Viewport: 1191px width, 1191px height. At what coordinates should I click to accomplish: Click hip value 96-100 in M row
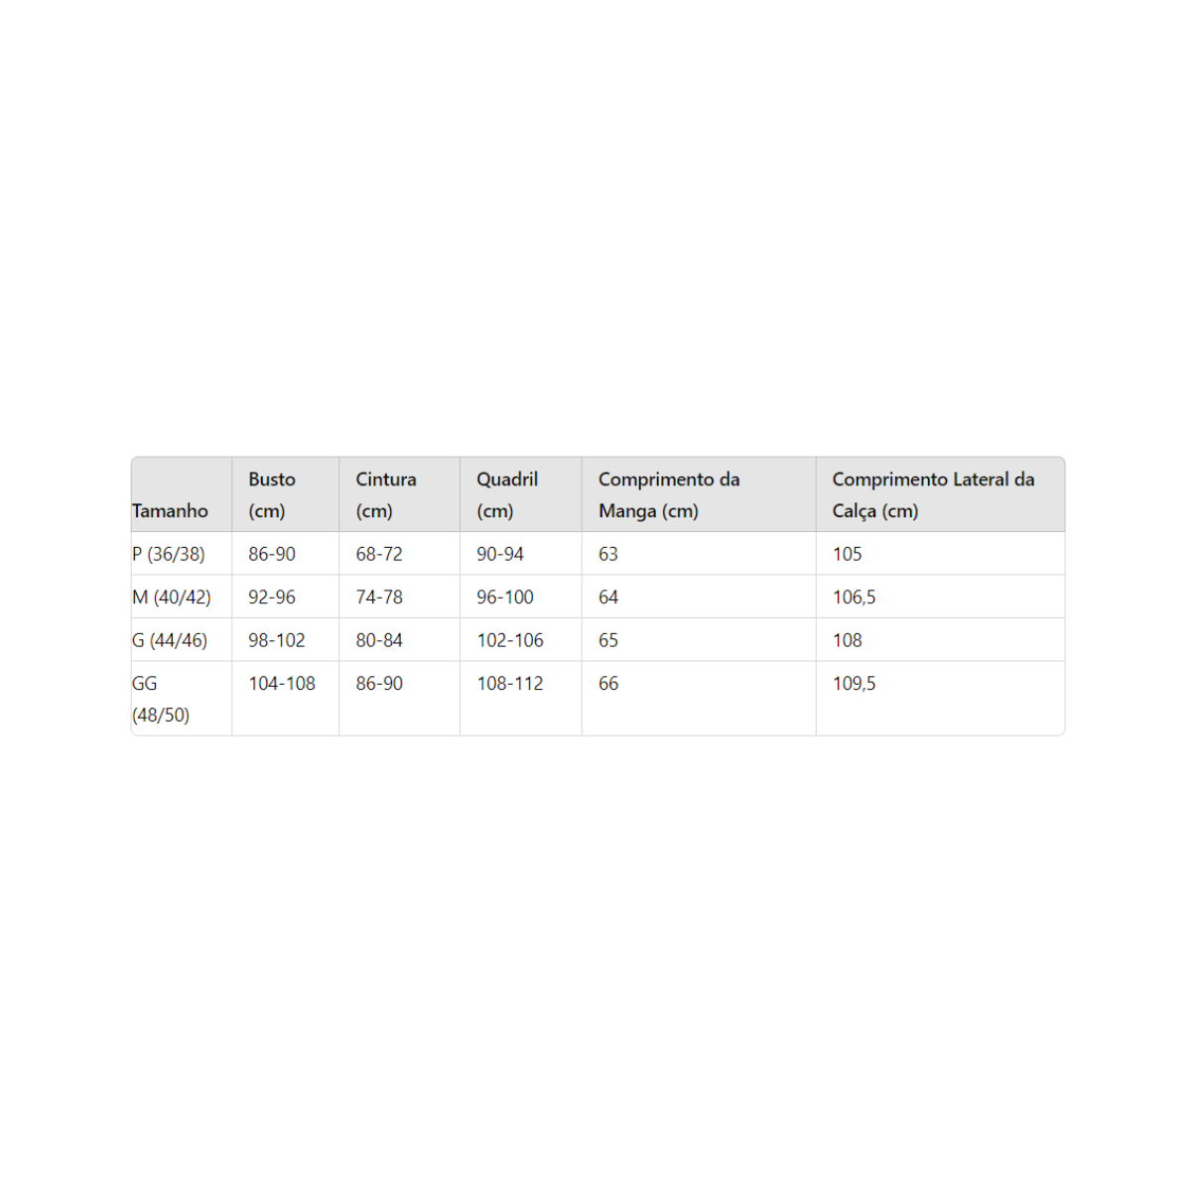pos(505,597)
